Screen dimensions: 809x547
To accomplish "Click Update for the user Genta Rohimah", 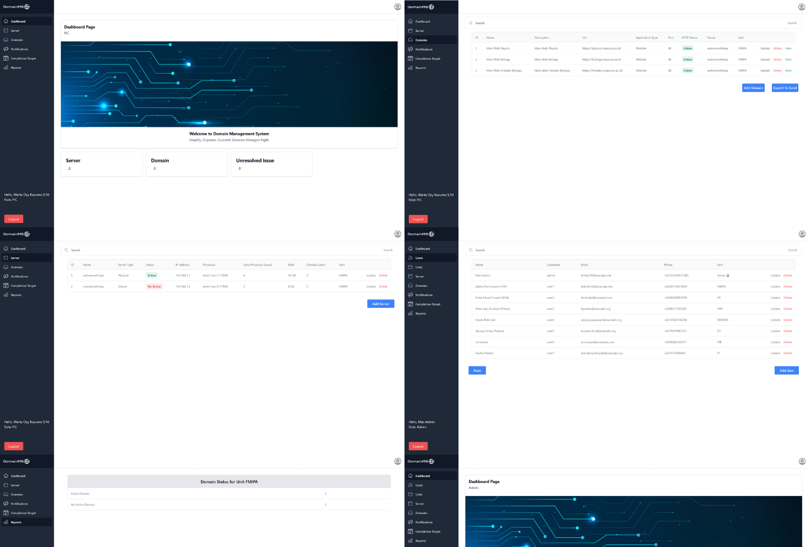I will [x=775, y=320].
